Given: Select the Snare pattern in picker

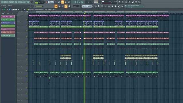Looking at the screenshot, I should click(x=8, y=29).
